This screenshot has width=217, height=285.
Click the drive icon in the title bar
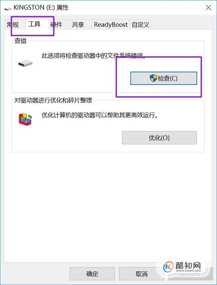point(8,9)
